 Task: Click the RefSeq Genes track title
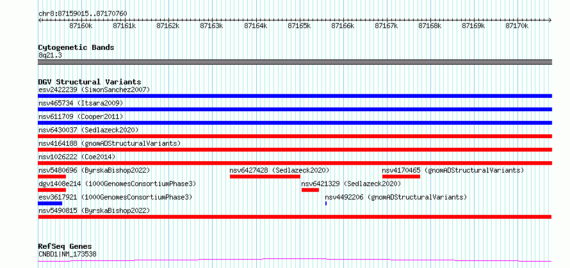[65, 247]
